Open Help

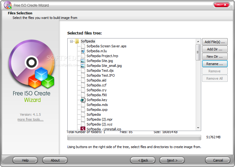[x=25, y=160]
